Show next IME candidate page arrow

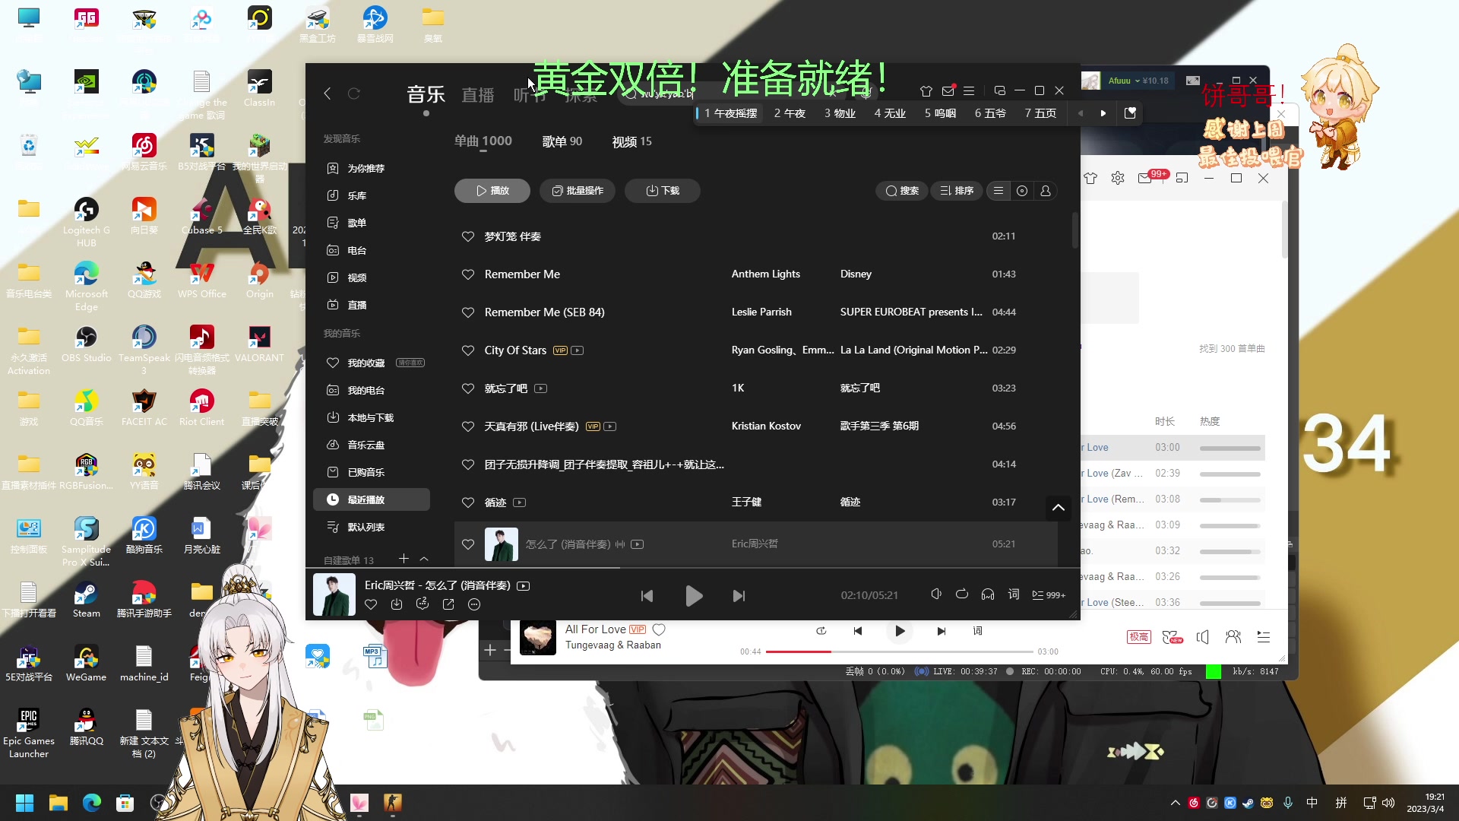(x=1103, y=113)
